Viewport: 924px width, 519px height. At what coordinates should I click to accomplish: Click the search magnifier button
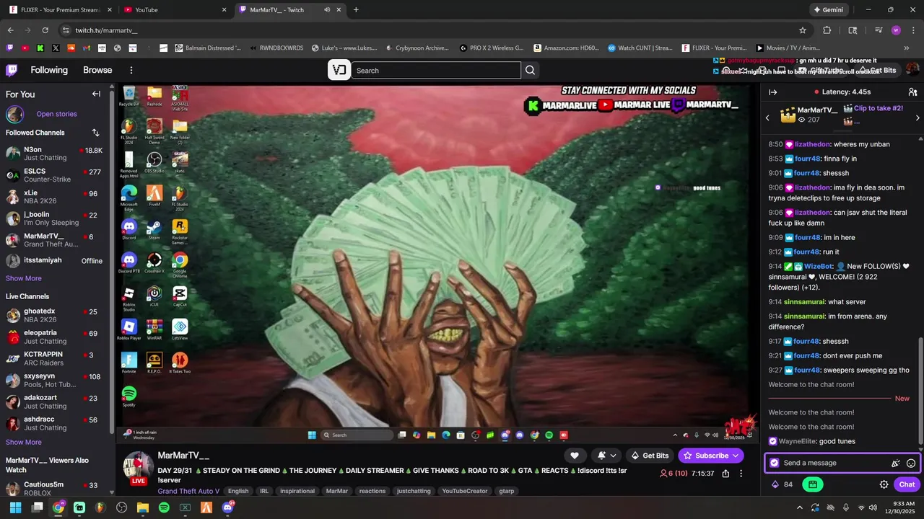(x=530, y=71)
